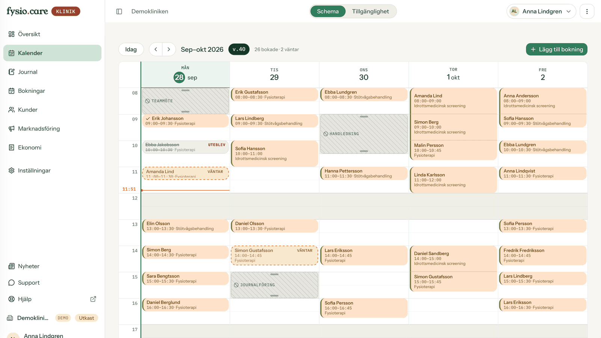The height and width of the screenshot is (338, 601).
Task: Click the Idag button
Action: tap(131, 49)
